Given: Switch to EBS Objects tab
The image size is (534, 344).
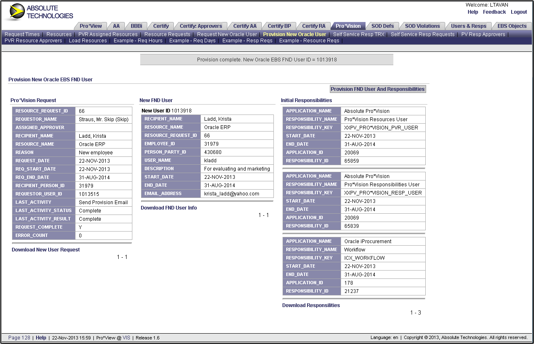Looking at the screenshot, I should pyautogui.click(x=512, y=26).
